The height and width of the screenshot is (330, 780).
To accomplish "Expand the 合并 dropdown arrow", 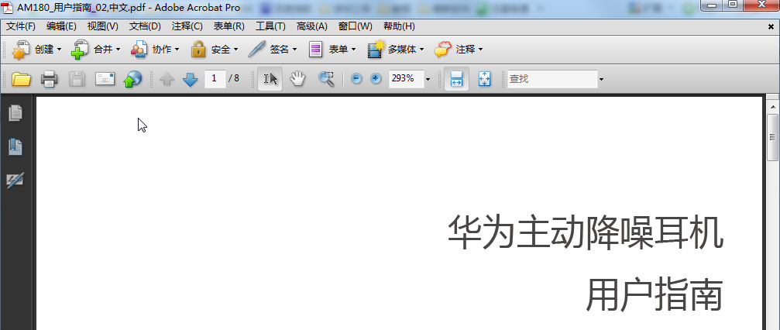I will point(118,50).
